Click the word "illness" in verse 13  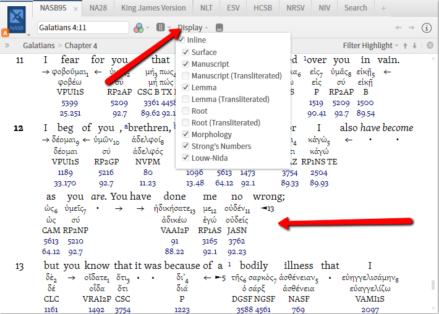point(299,265)
